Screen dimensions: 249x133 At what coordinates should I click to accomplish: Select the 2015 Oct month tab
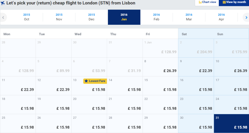point(27,17)
